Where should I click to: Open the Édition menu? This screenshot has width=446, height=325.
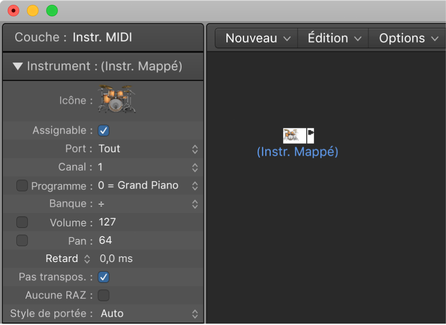tap(334, 38)
